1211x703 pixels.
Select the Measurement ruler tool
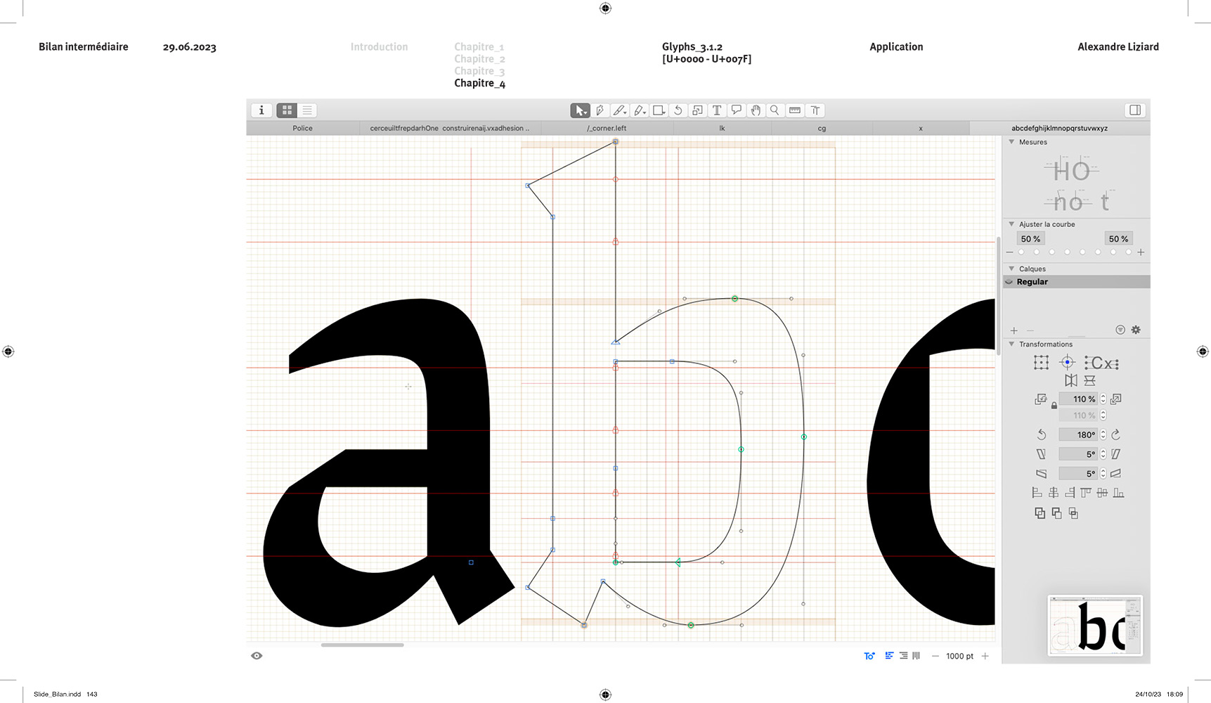point(795,110)
